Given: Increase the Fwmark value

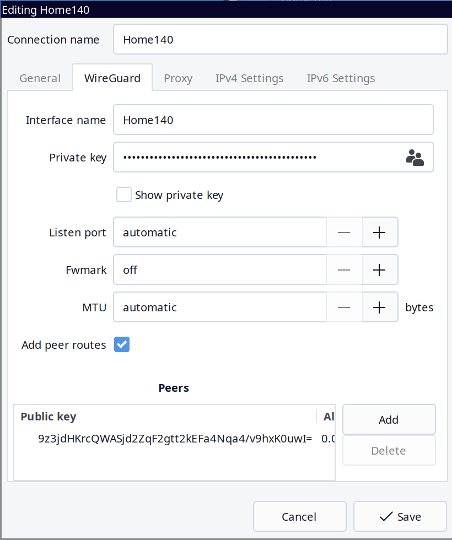Looking at the screenshot, I should pyautogui.click(x=379, y=270).
